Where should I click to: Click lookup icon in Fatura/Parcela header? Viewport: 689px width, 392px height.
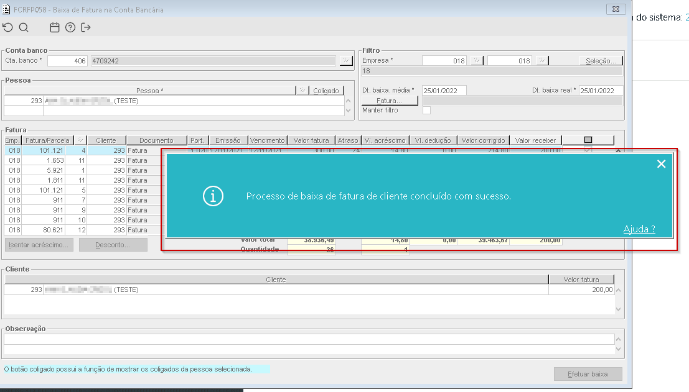pyautogui.click(x=80, y=140)
